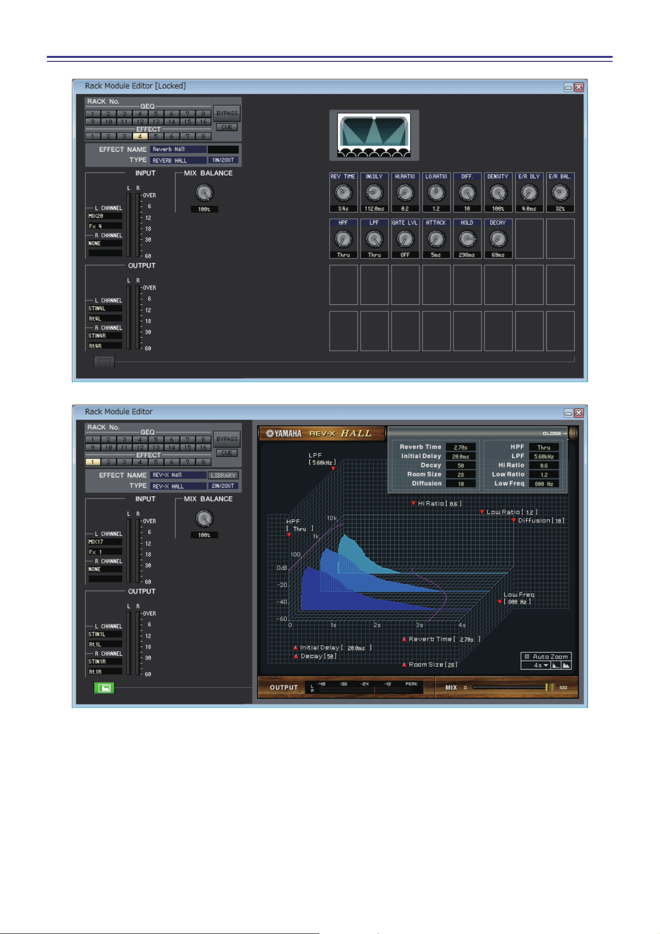Viewport: 660px width, 934px height.
Task: Toggle BYPASS in the REV-X editor window
Action: [x=227, y=439]
